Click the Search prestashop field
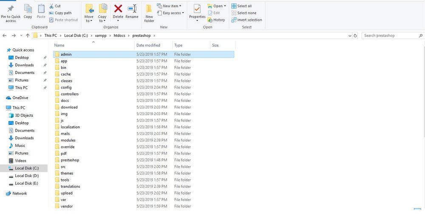The width and height of the screenshot is (425, 217). 392,36
